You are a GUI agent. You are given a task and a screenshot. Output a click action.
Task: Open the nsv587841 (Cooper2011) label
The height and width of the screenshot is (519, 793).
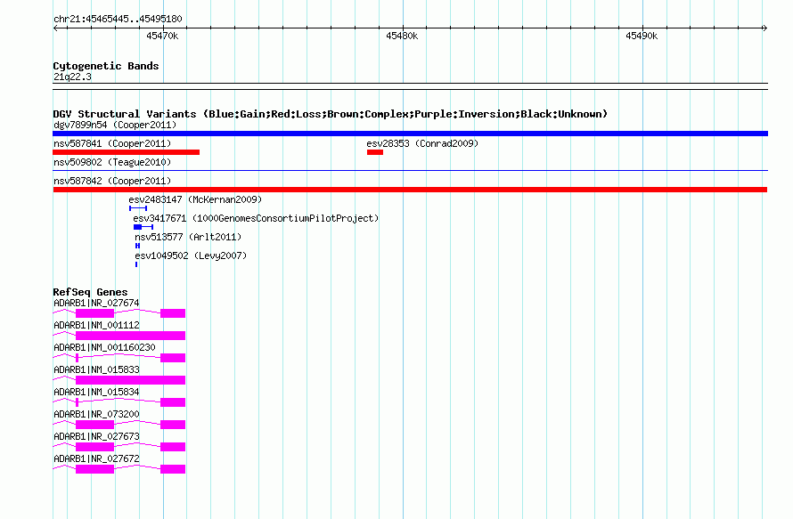(x=112, y=143)
